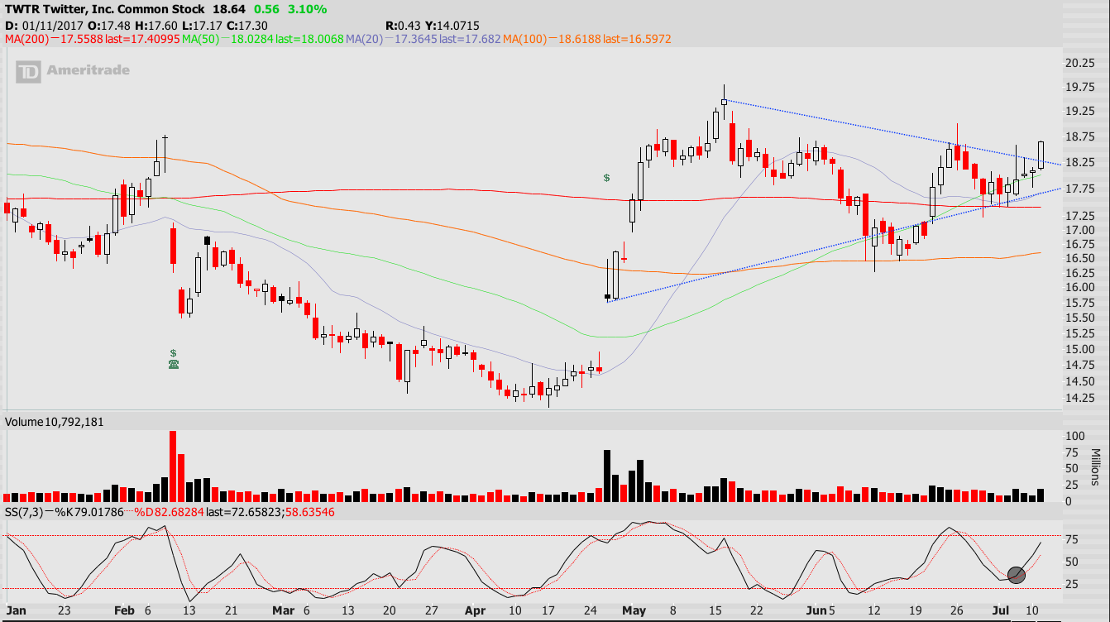Click the range value R:0.43
The height and width of the screenshot is (622, 1110).
coord(403,26)
